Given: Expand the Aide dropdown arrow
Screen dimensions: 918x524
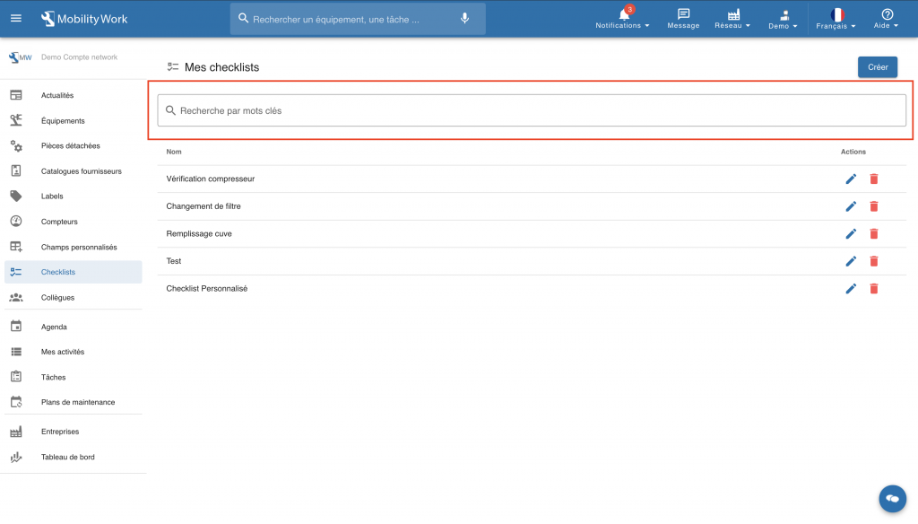Looking at the screenshot, I should pyautogui.click(x=896, y=26).
